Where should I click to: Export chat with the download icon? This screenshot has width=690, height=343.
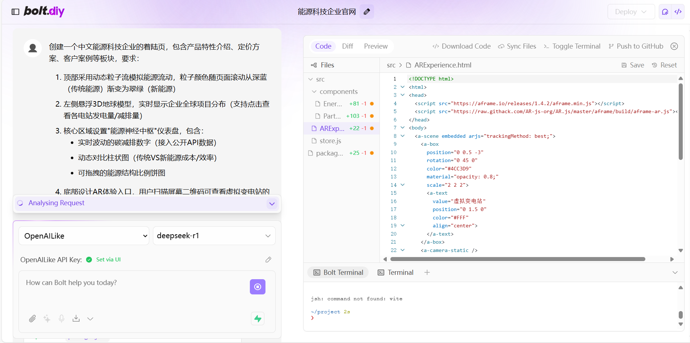click(x=76, y=319)
